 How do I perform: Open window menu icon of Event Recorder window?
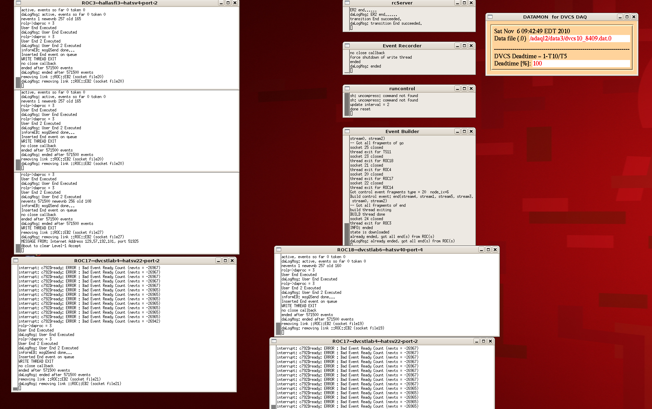pyautogui.click(x=347, y=46)
